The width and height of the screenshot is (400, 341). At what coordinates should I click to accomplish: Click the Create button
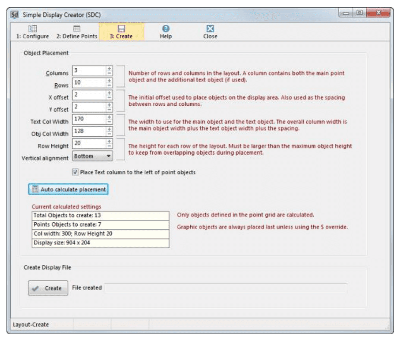(x=48, y=288)
